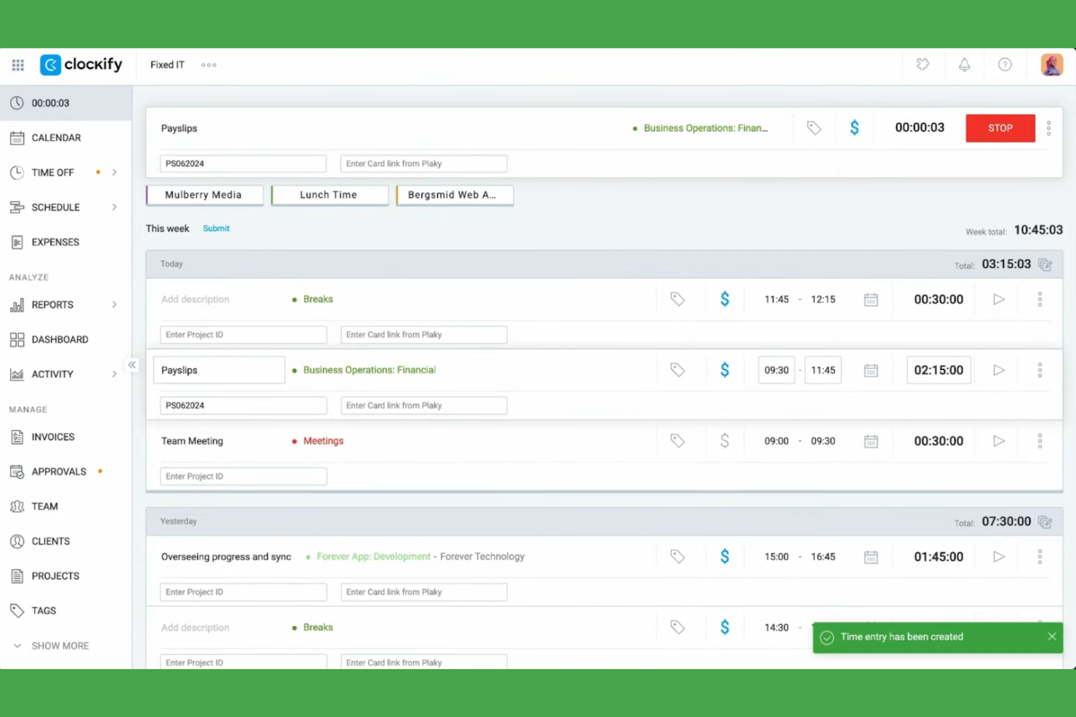Click the Enter Project ID field under Team Meeting
1076x717 pixels.
click(x=243, y=476)
